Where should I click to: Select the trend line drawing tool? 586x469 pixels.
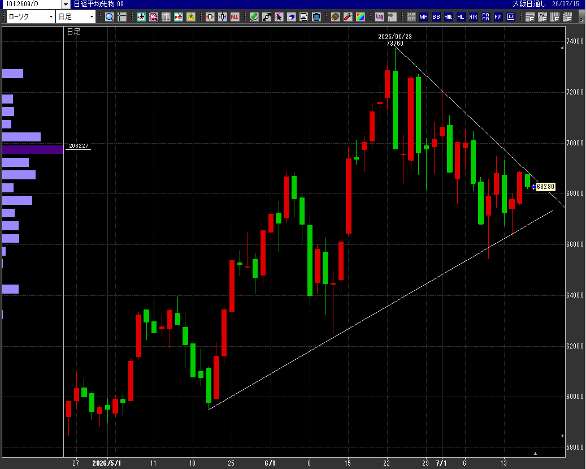click(x=267, y=17)
